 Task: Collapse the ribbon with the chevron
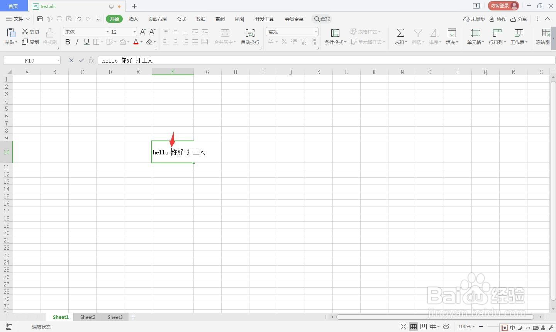click(x=548, y=19)
